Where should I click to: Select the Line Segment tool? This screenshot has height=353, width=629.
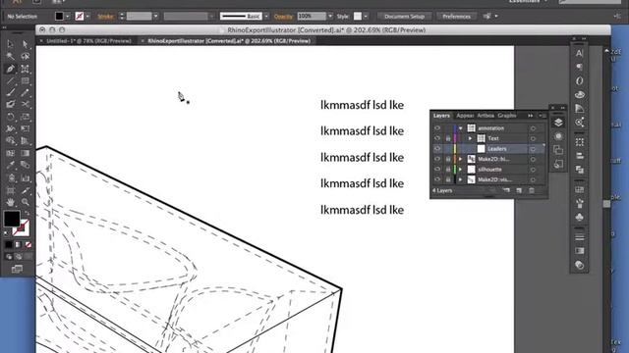(11, 80)
